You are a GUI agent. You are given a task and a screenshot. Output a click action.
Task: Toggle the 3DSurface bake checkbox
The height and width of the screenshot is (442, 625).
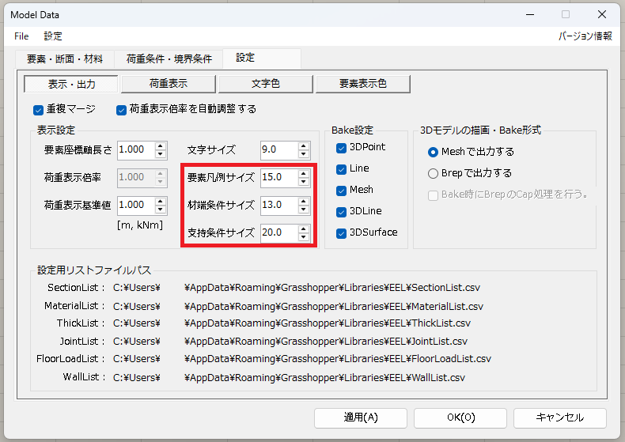tap(341, 233)
